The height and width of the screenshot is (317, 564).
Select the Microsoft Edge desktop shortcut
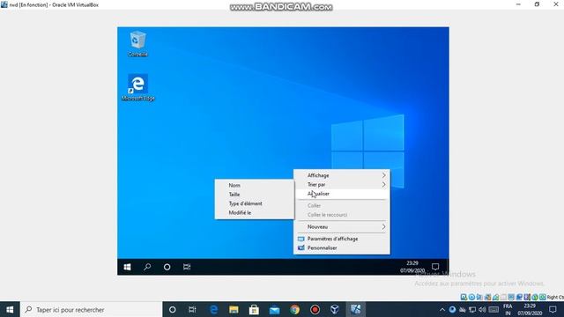(137, 88)
